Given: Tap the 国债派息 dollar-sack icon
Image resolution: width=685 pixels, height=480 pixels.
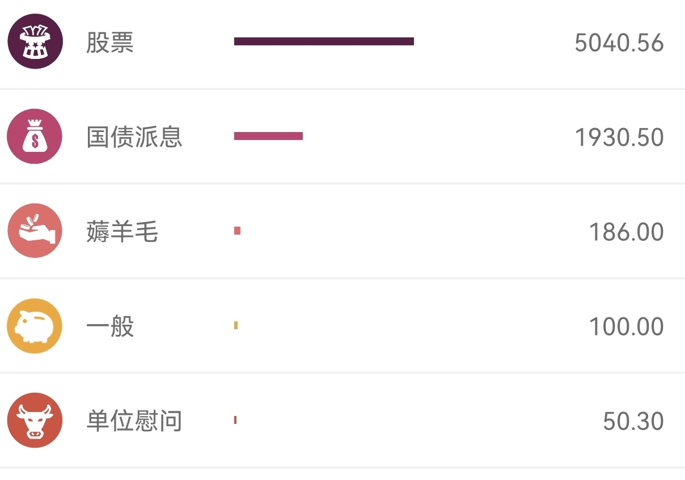Looking at the screenshot, I should point(35,136).
